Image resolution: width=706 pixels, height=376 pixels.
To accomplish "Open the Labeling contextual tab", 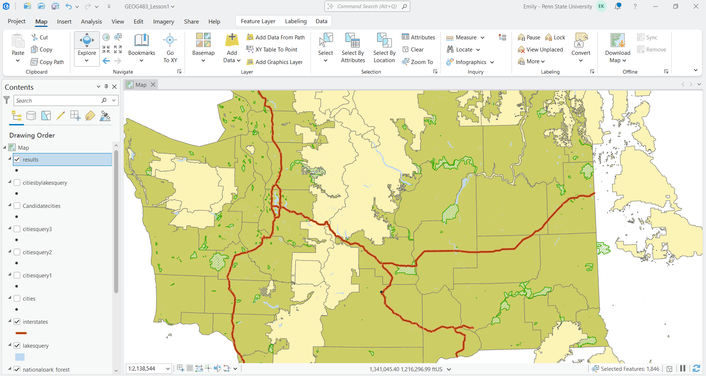I will [296, 21].
